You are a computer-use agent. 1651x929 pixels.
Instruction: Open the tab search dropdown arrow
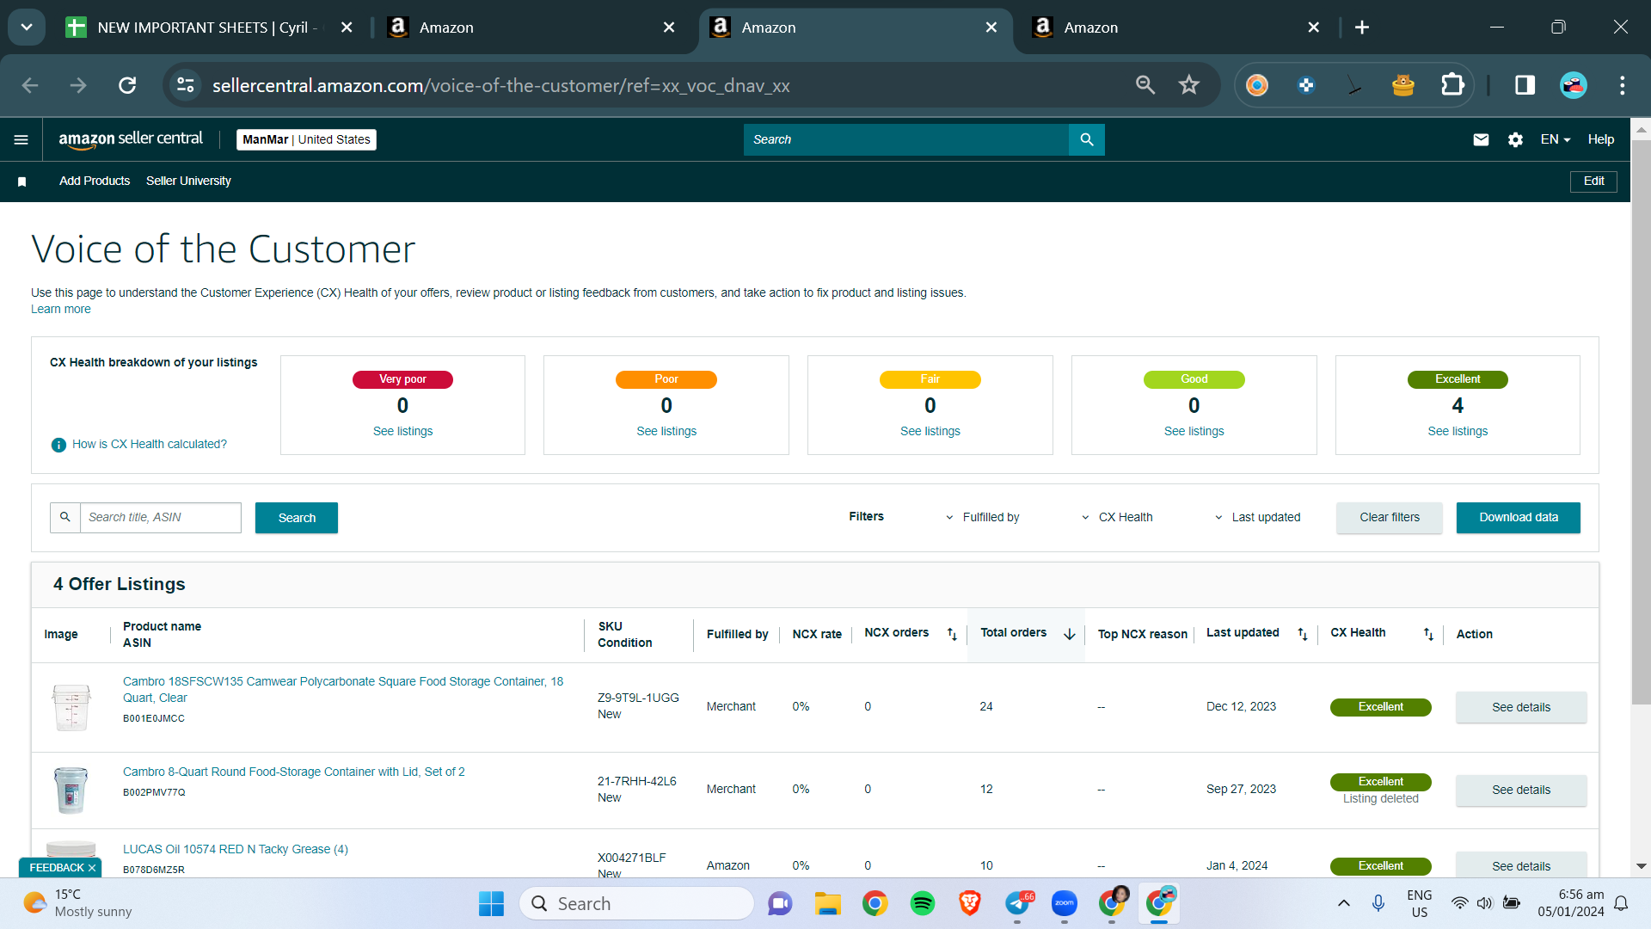coord(27,28)
